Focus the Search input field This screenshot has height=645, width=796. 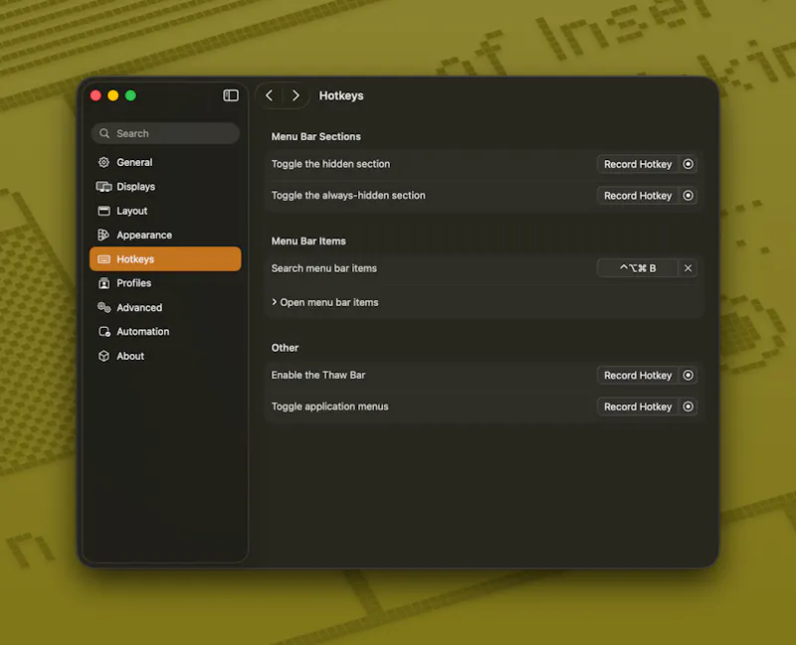(165, 133)
